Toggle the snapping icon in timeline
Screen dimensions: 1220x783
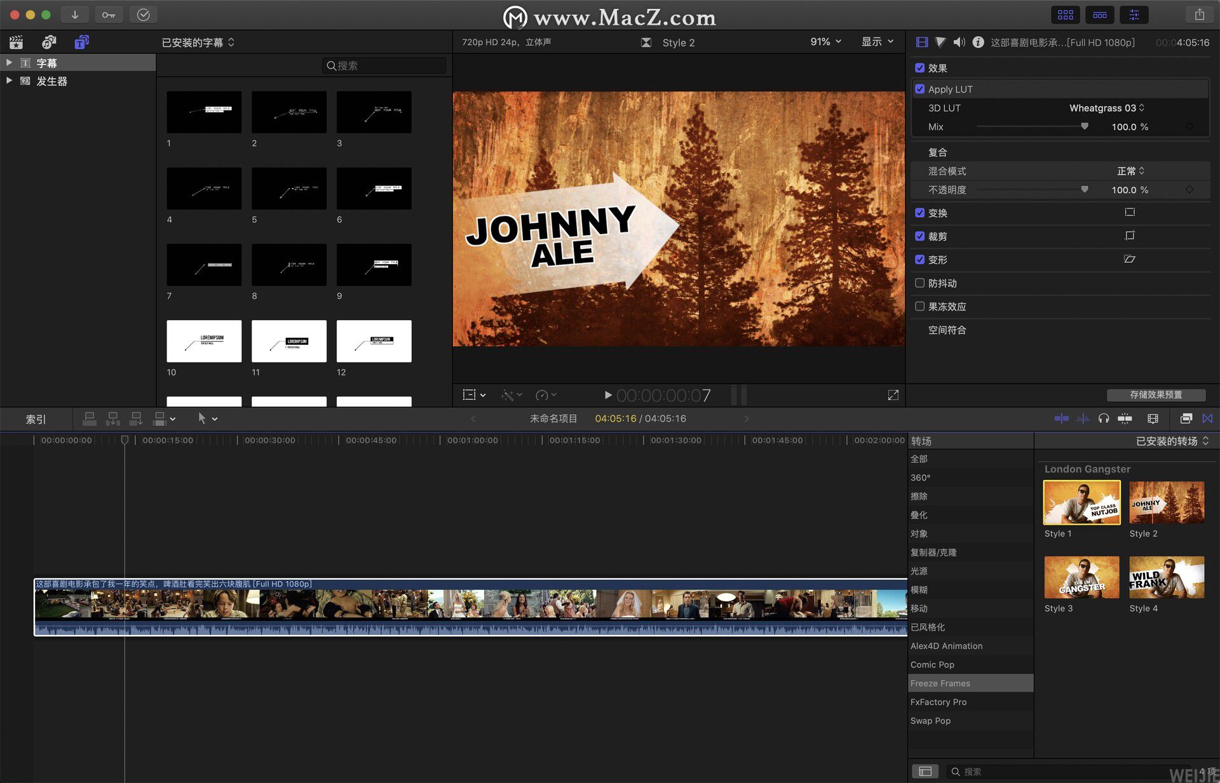point(1125,418)
